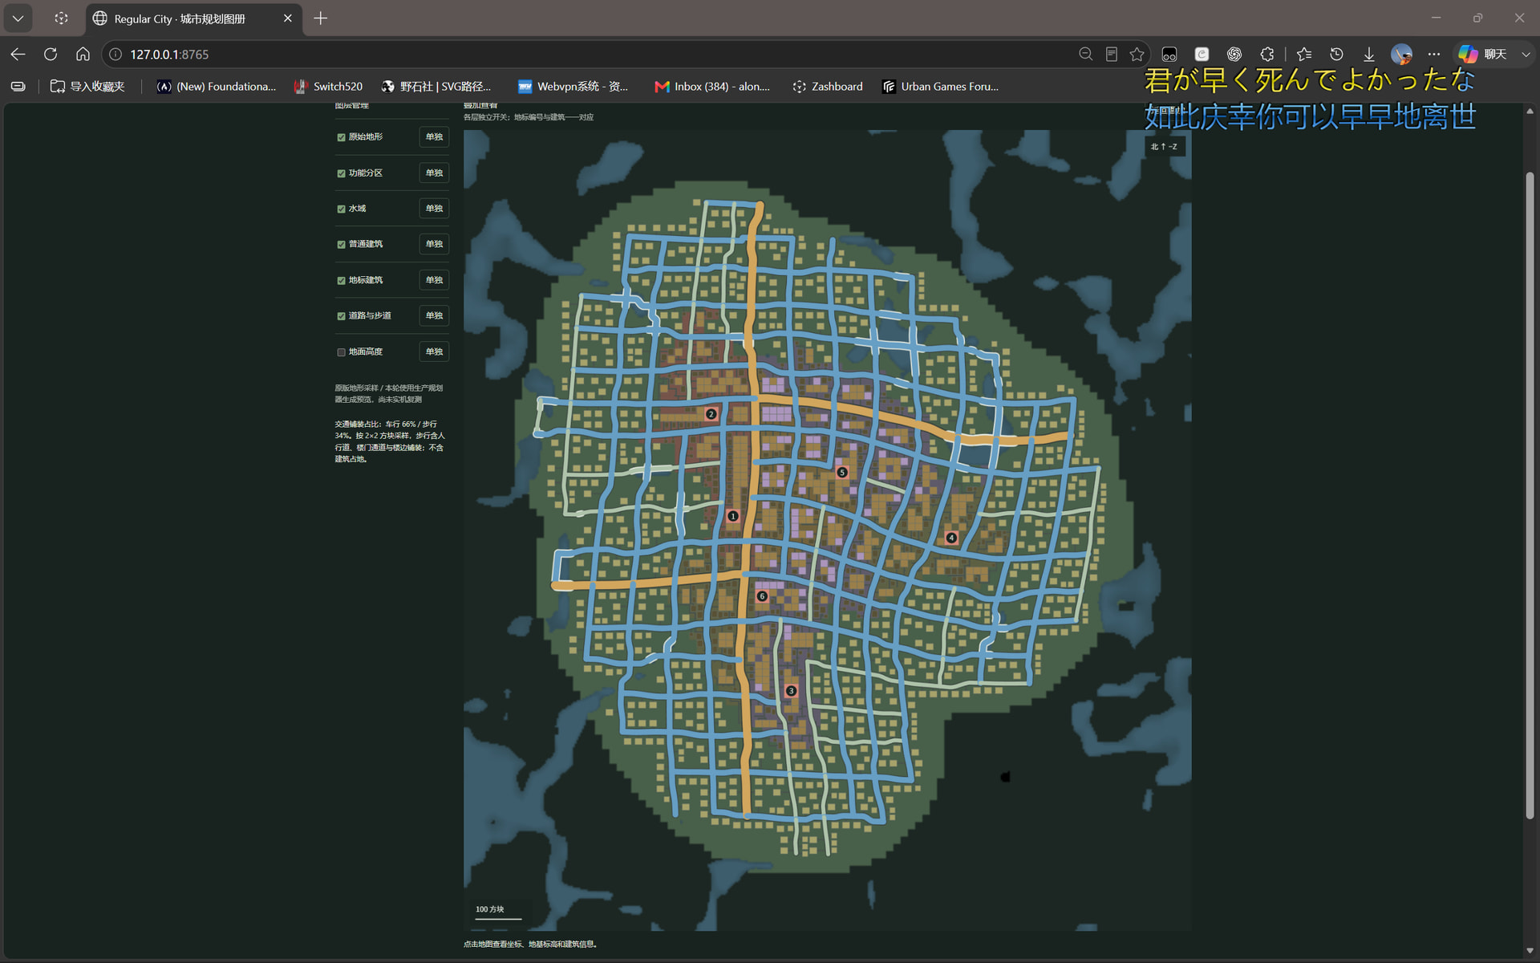
Task: Click the browser refresh icon
Action: point(51,54)
